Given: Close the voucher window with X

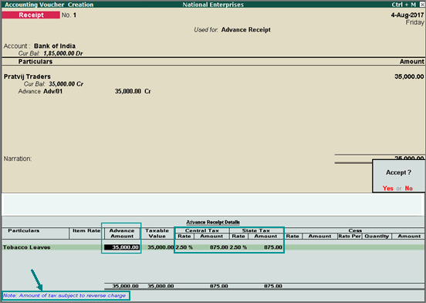Looking at the screenshot, I should click(x=422, y=5).
